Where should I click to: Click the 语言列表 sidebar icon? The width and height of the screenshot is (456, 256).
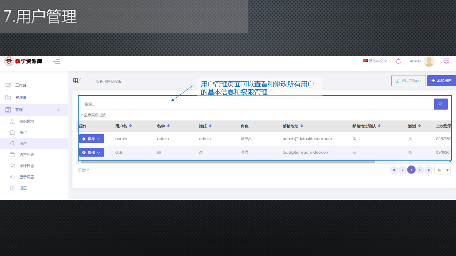click(12, 155)
